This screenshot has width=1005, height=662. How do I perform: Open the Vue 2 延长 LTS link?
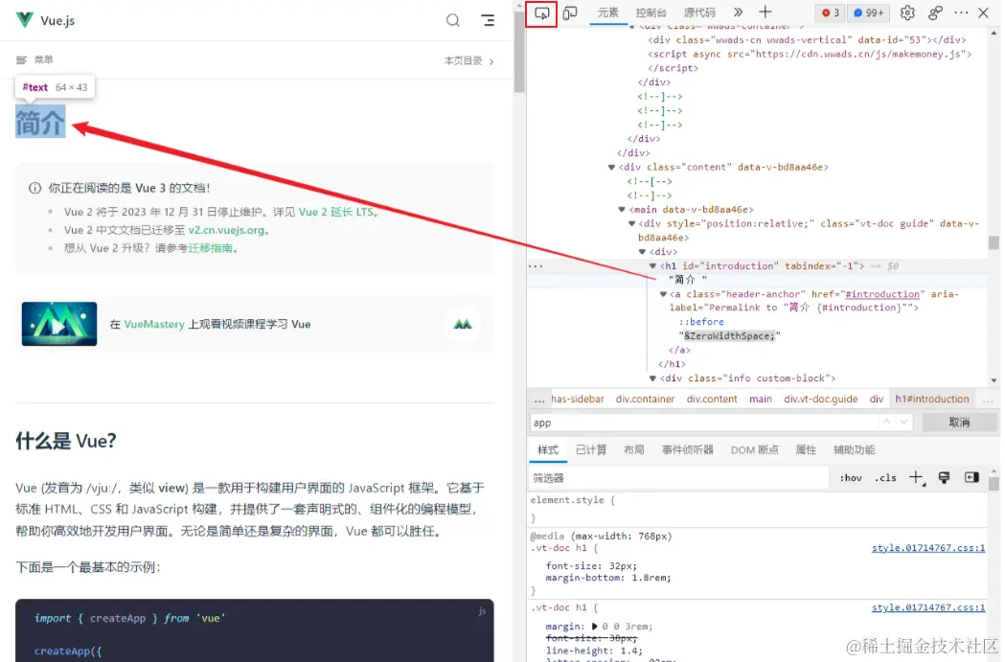(x=336, y=212)
